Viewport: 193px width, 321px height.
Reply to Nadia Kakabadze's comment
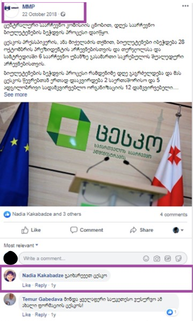point(41,285)
